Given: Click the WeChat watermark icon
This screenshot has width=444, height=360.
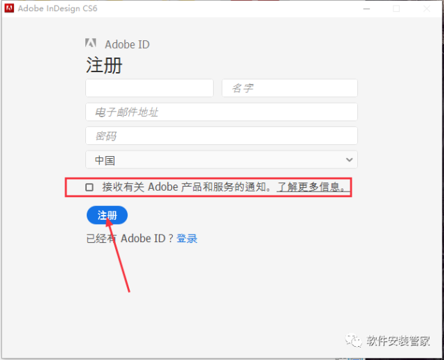Looking at the screenshot, I should [x=355, y=340].
